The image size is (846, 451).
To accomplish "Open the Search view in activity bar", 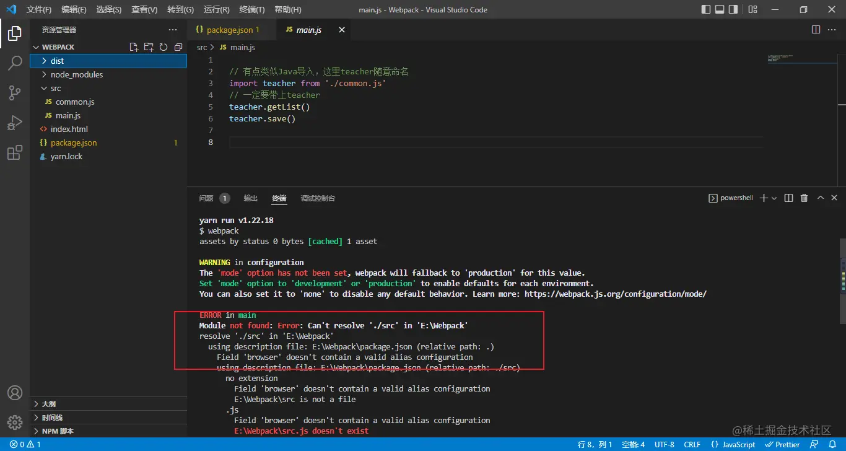I will (x=15, y=63).
